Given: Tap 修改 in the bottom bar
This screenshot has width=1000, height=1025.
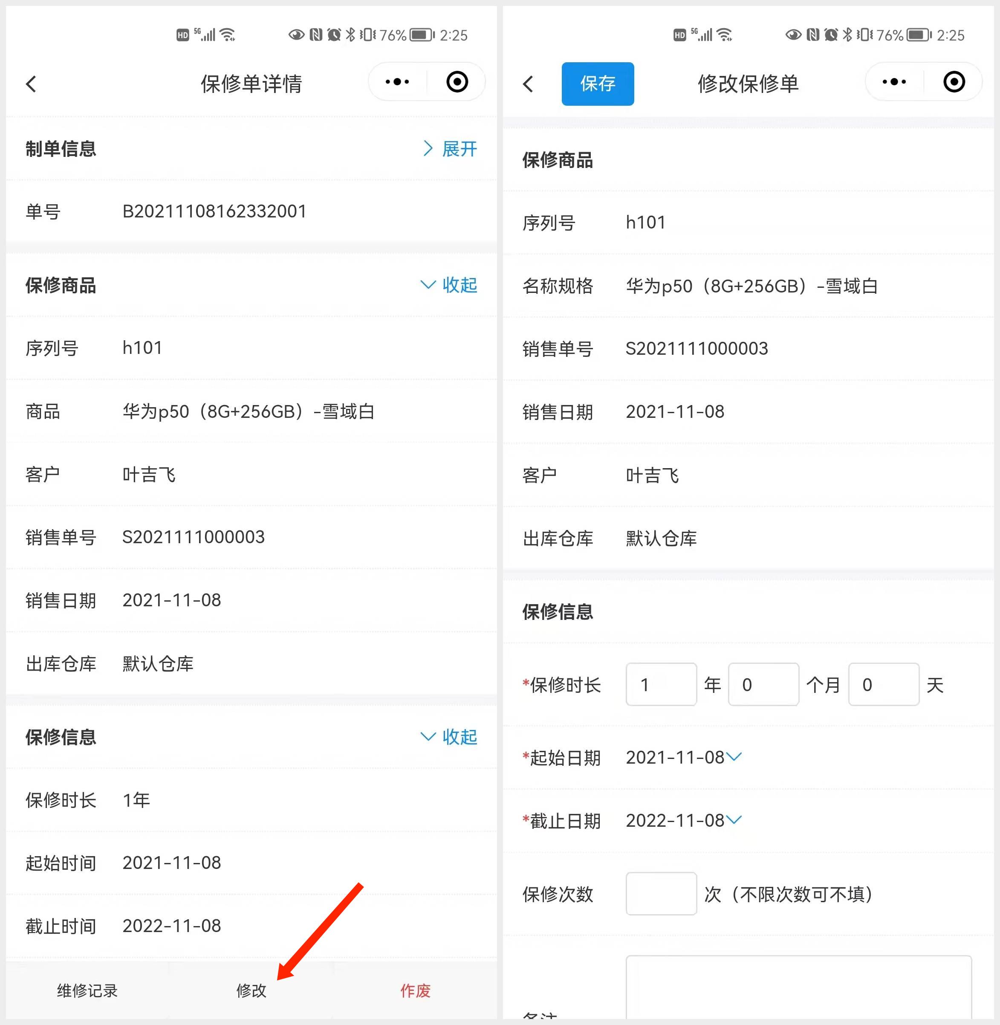Looking at the screenshot, I should (251, 991).
